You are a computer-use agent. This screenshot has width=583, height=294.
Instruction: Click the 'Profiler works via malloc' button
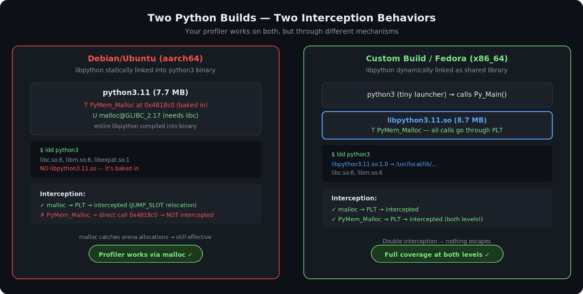(x=145, y=254)
